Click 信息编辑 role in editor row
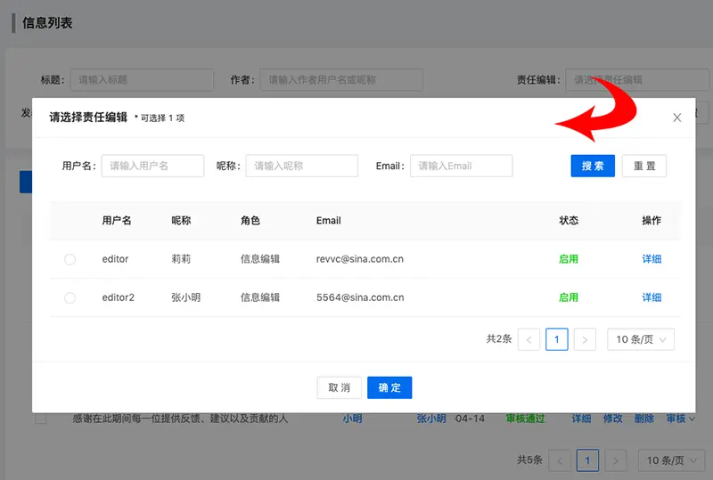Image resolution: width=713 pixels, height=480 pixels. [260, 259]
